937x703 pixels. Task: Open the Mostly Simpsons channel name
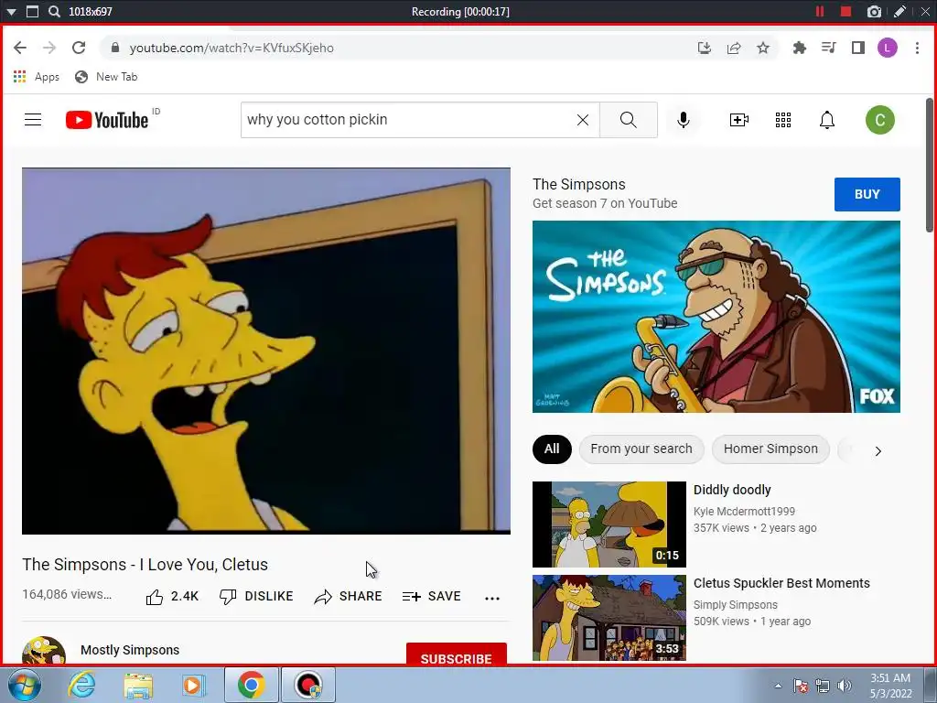click(130, 650)
